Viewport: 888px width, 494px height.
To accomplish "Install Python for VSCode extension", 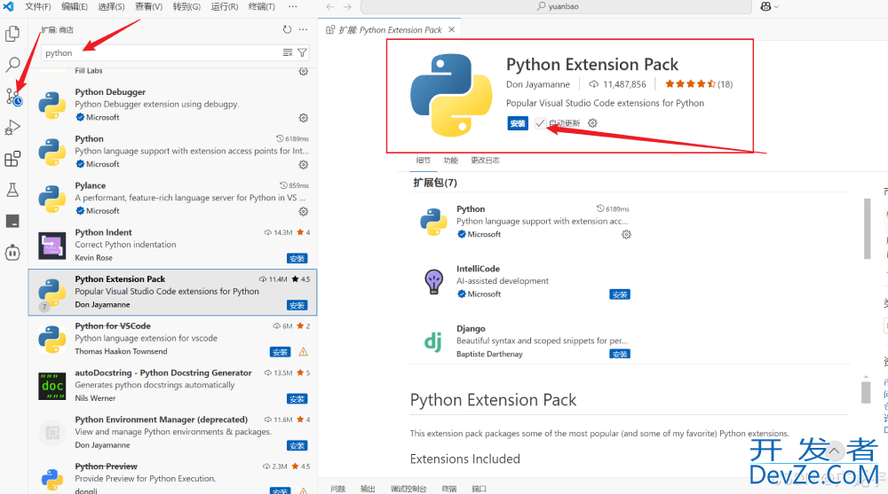I will 281,352.
